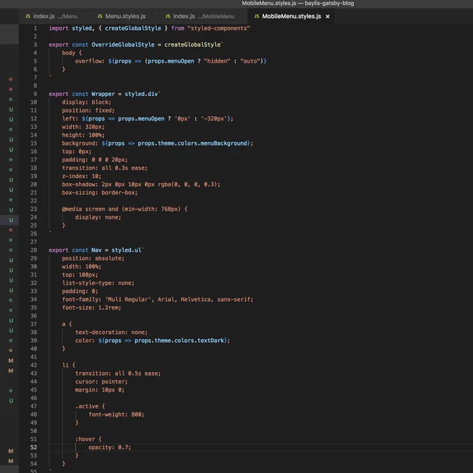Click 'display: block;' on line 10
Viewport: 473px width, 473px height.
point(86,102)
